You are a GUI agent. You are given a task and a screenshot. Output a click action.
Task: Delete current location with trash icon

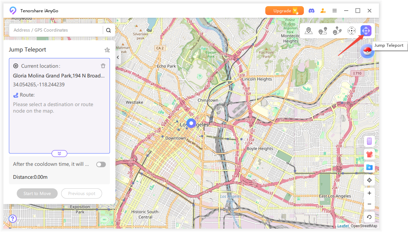[x=103, y=66]
